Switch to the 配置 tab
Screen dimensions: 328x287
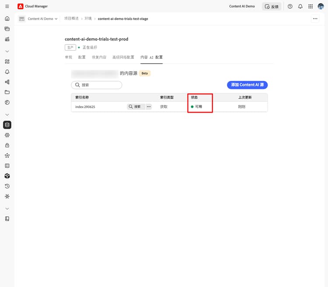[82, 58]
